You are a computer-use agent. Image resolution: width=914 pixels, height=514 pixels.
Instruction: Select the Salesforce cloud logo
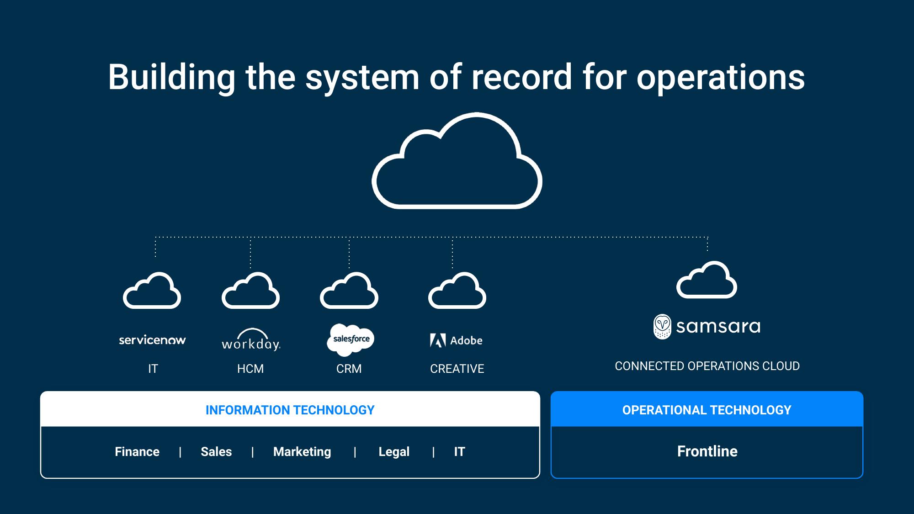(x=351, y=339)
